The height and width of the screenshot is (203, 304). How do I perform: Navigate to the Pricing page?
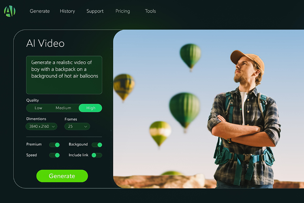coord(122,11)
